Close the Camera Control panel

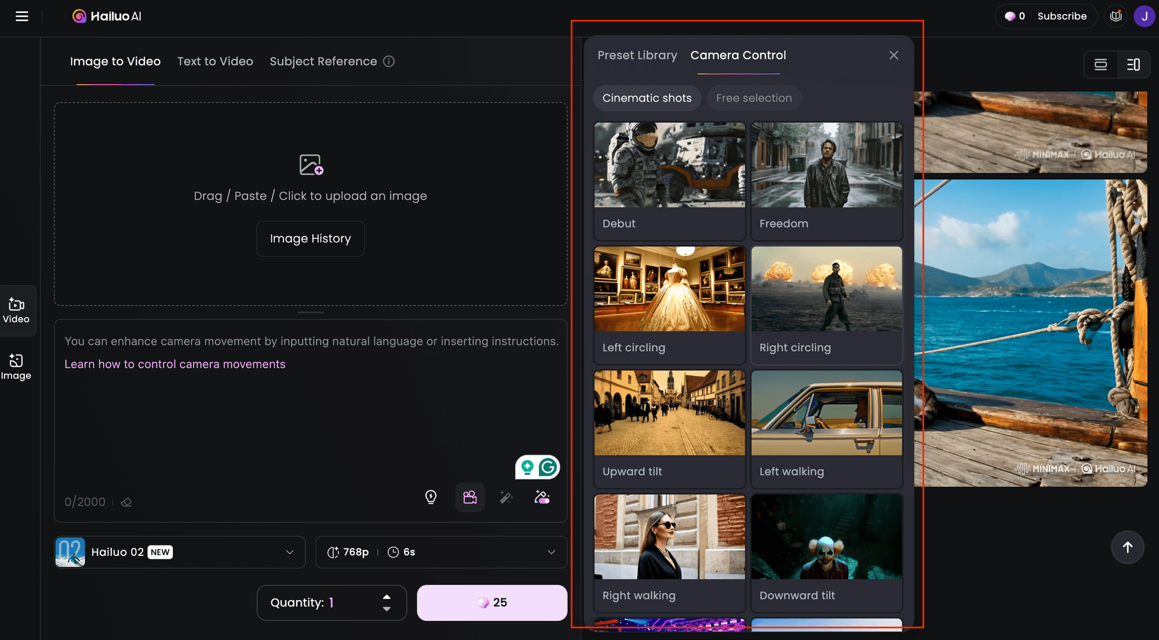pos(894,55)
